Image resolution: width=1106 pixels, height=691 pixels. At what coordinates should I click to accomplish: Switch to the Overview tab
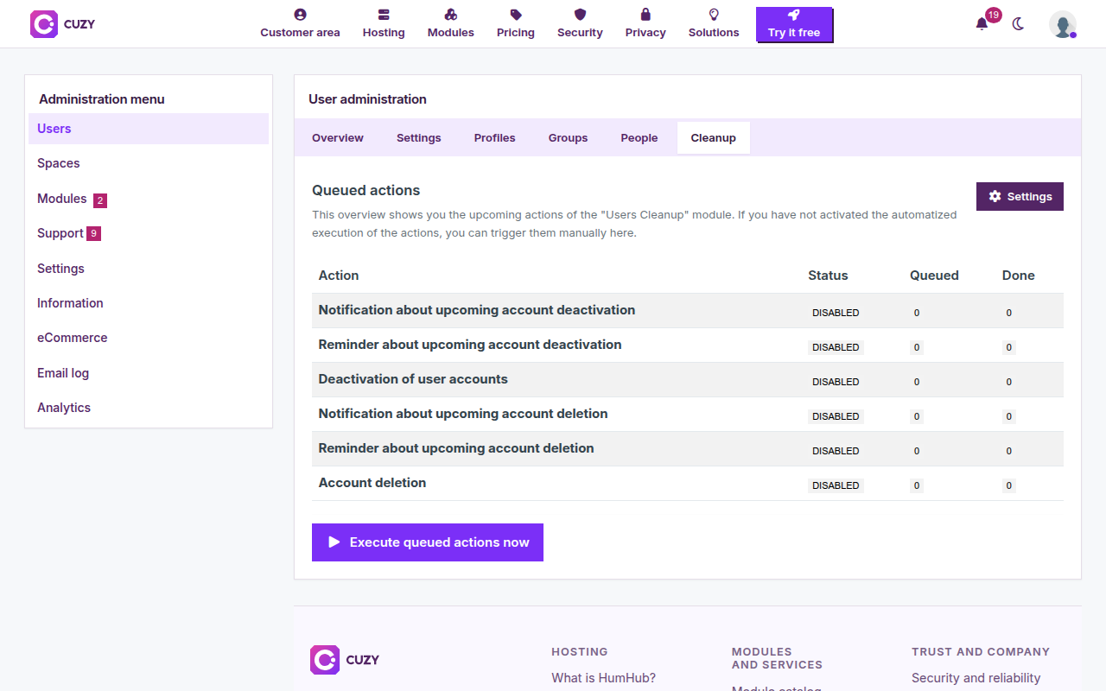tap(338, 138)
